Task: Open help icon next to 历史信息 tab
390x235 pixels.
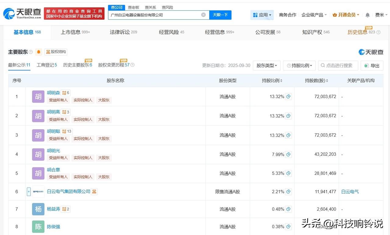Action: pyautogui.click(x=378, y=32)
